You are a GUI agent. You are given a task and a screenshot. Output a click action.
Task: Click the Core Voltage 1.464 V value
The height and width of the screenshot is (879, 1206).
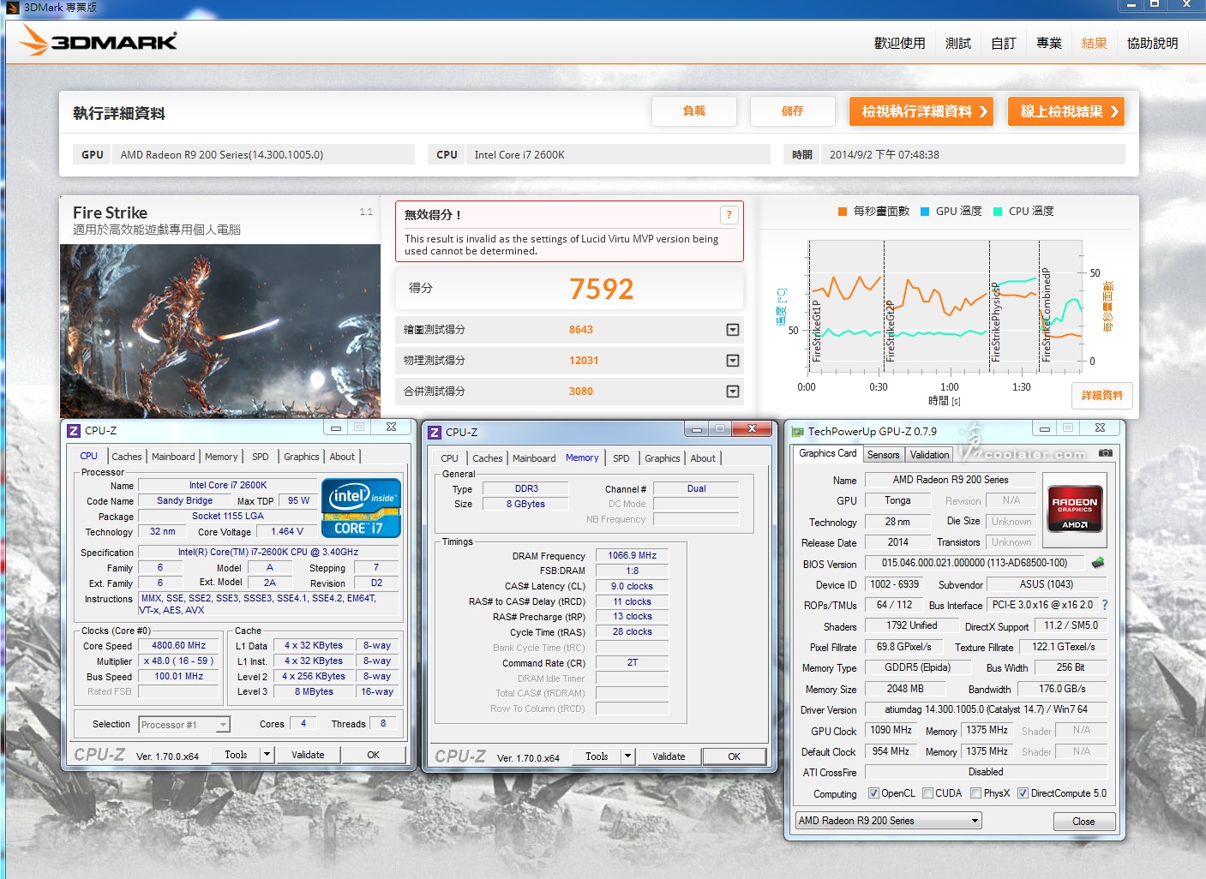(286, 531)
